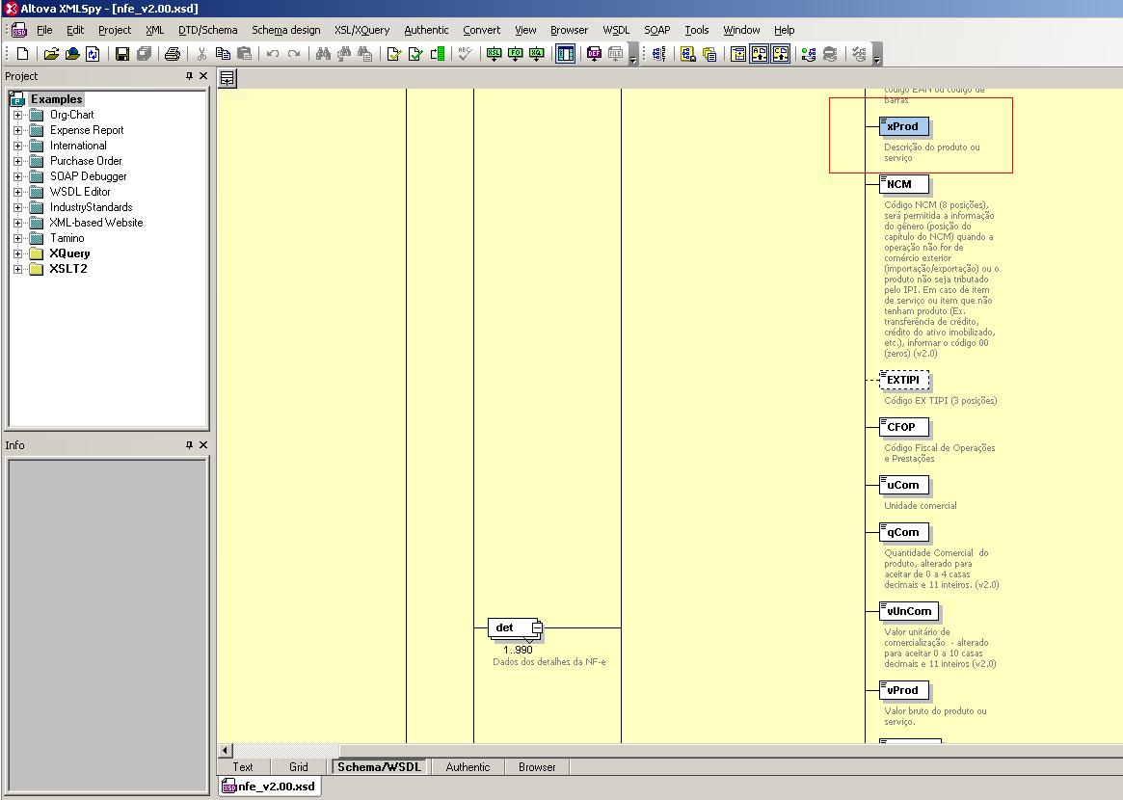This screenshot has height=800, width=1123.
Task: Click the check well-formedness icon
Action: point(393,54)
